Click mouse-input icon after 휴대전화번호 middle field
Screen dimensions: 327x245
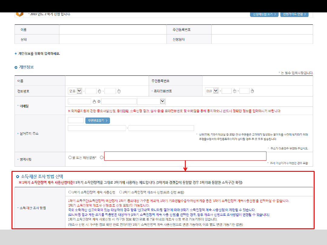[x=235, y=91]
